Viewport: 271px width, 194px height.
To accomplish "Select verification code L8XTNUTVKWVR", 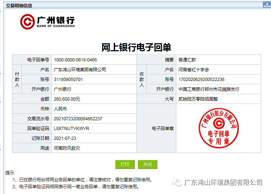I will pyautogui.click(x=71, y=128).
